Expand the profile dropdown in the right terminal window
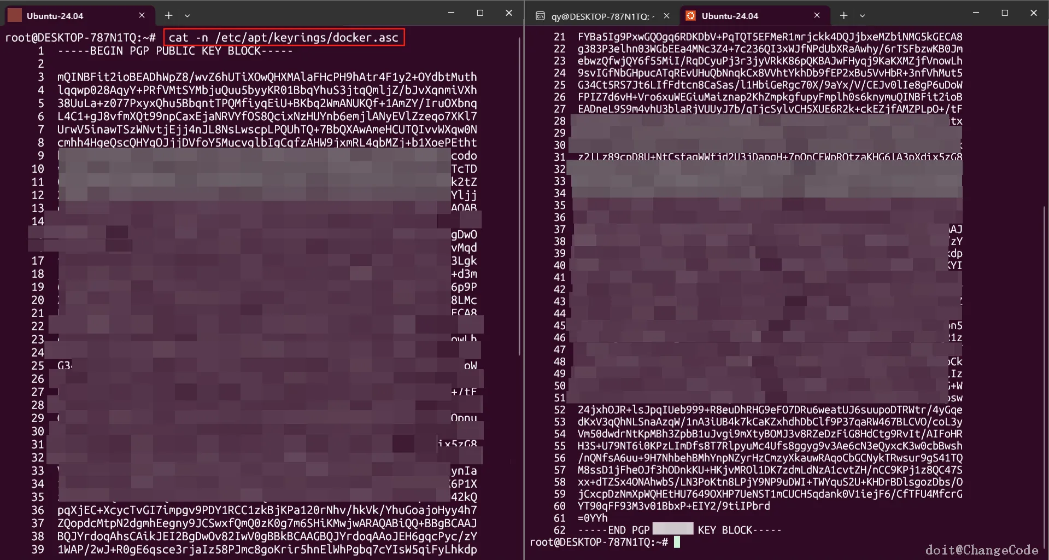This screenshot has width=1049, height=560. pyautogui.click(x=862, y=16)
